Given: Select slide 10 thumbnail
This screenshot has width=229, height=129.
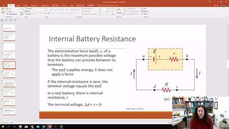Looking at the screenshot, I should [x=9, y=112].
